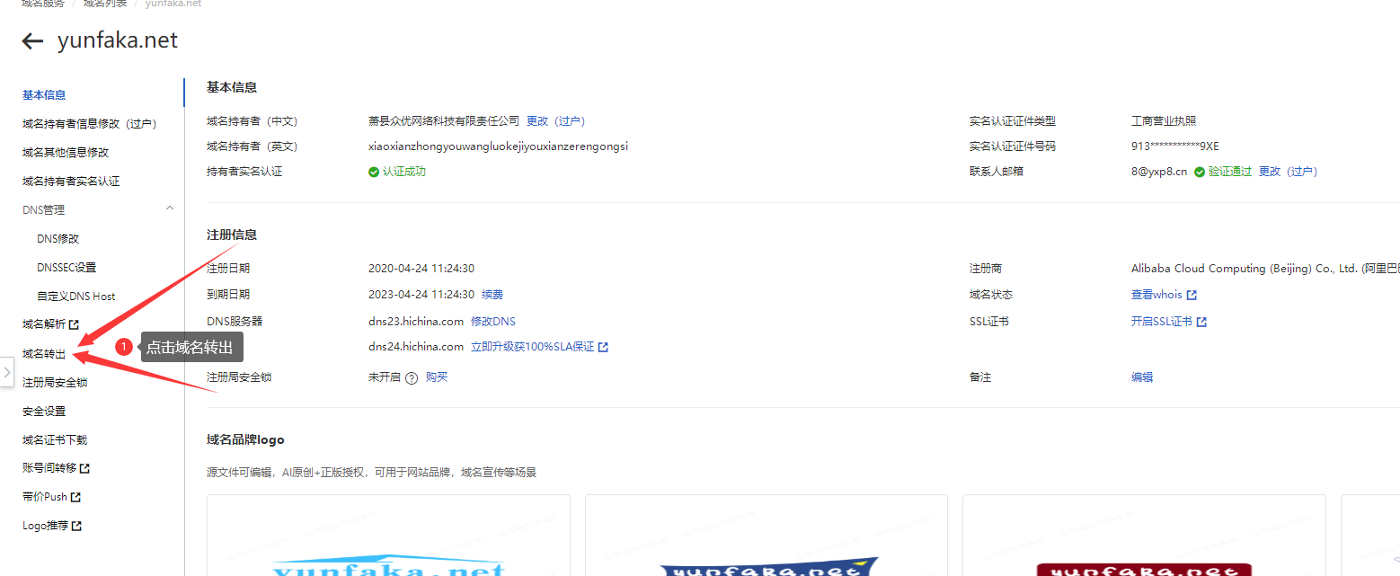This screenshot has height=576, width=1400.
Task: Open 域名持有者信息修改（过户） in sidebar
Action: click(90, 124)
